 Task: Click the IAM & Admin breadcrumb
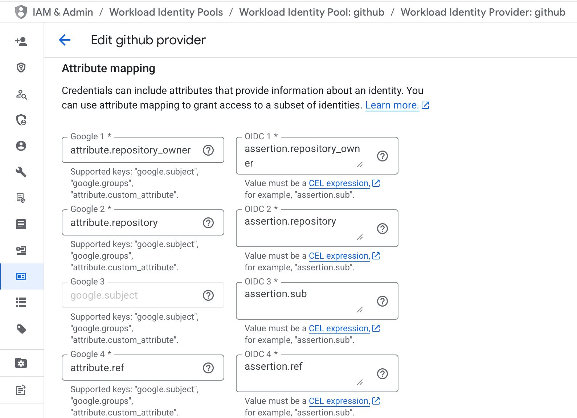(62, 12)
